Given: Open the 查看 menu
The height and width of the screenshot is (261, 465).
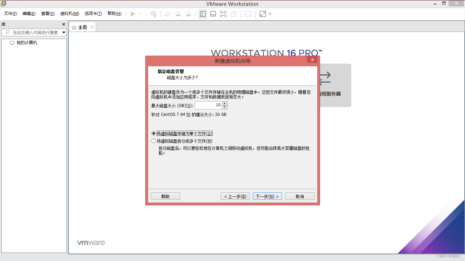Looking at the screenshot, I should coord(48,14).
